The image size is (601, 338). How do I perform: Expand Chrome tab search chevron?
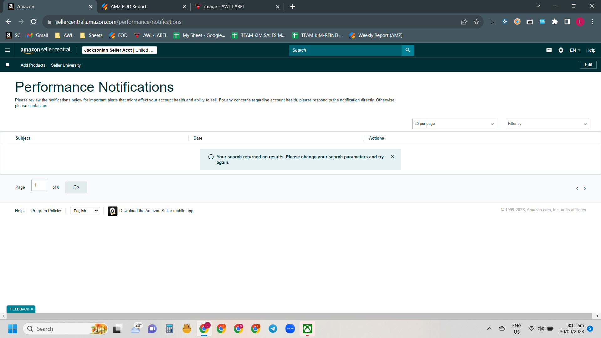tap(538, 6)
